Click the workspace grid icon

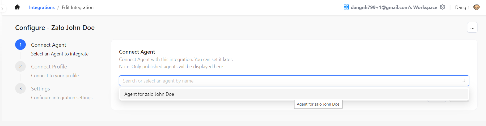[x=346, y=7]
